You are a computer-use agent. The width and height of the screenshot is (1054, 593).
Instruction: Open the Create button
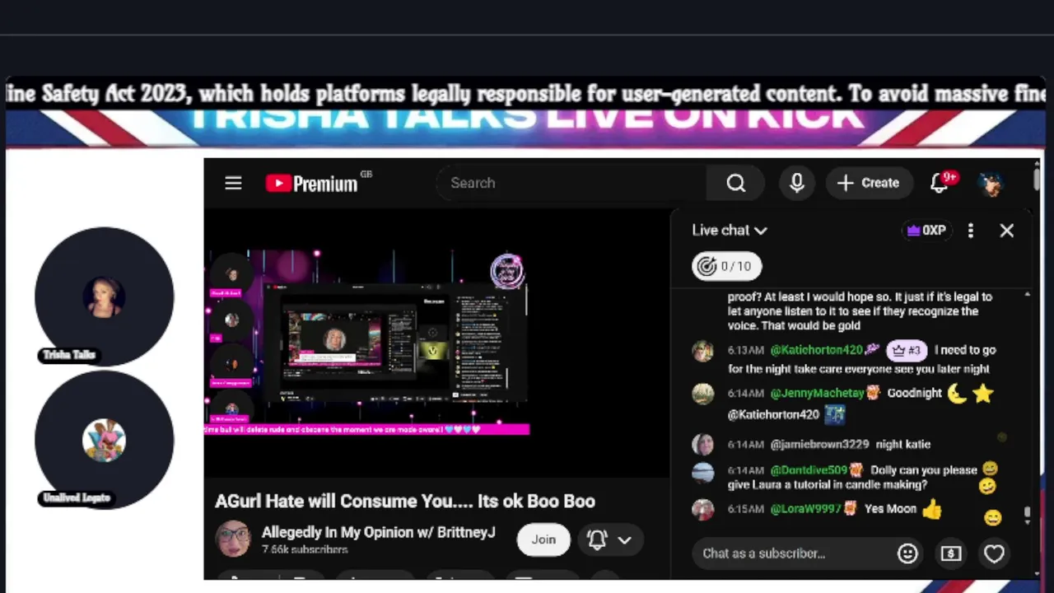pos(868,183)
